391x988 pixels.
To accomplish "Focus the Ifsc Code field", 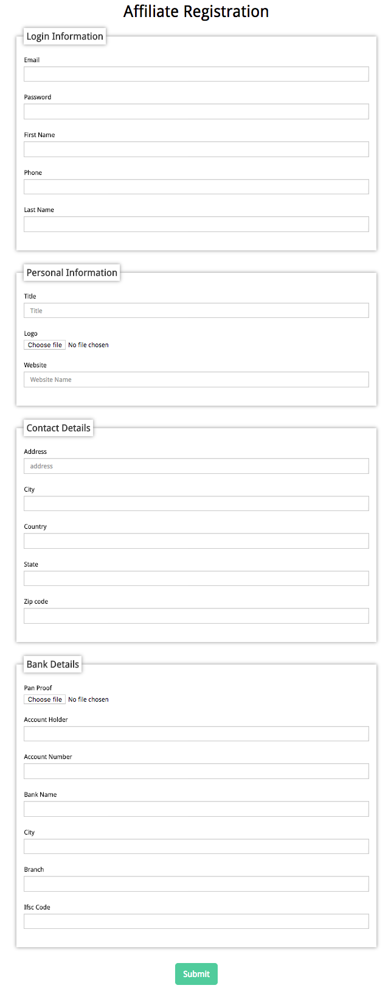I will (x=196, y=922).
